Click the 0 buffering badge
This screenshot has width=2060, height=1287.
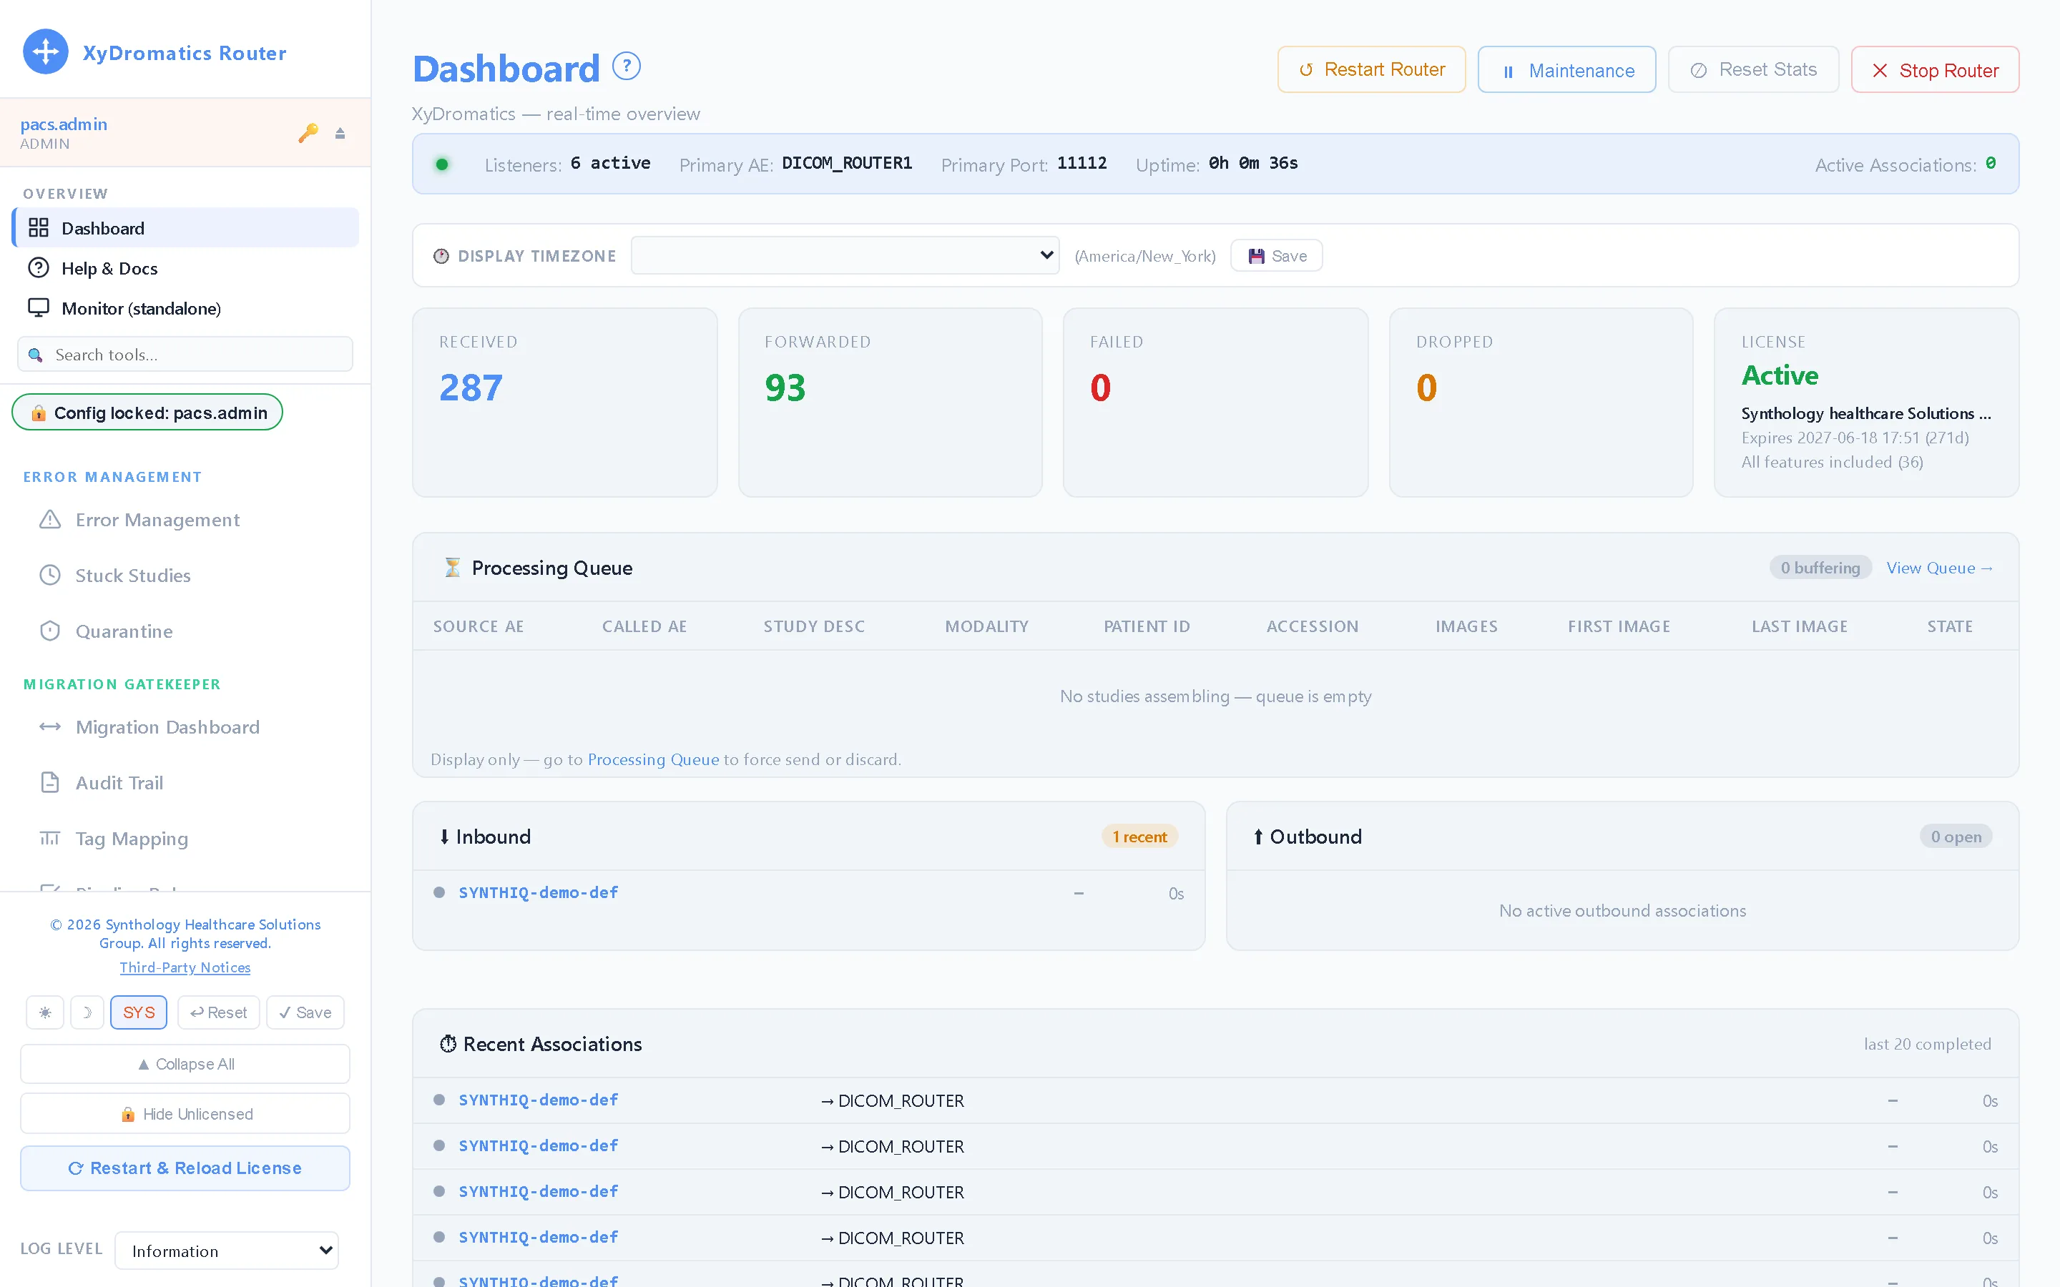click(x=1821, y=568)
